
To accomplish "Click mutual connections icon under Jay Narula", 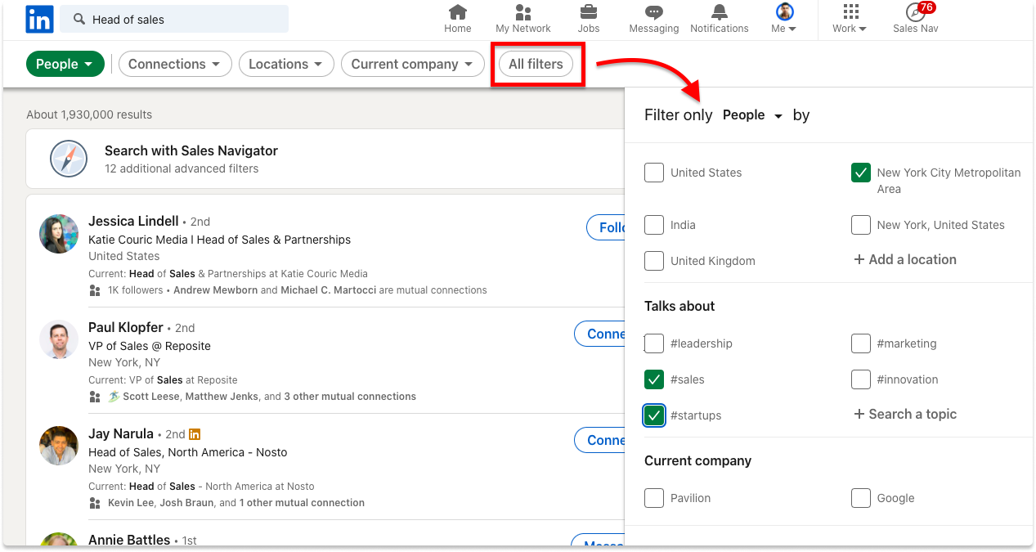I will tap(95, 503).
